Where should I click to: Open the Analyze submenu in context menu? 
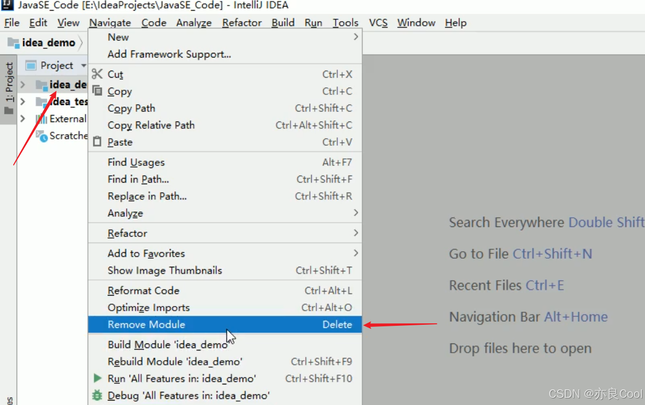coord(225,213)
